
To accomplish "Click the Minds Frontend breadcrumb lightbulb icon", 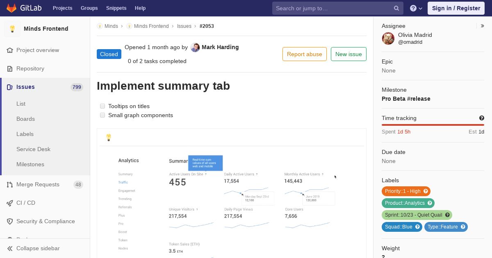I will [x=129, y=26].
